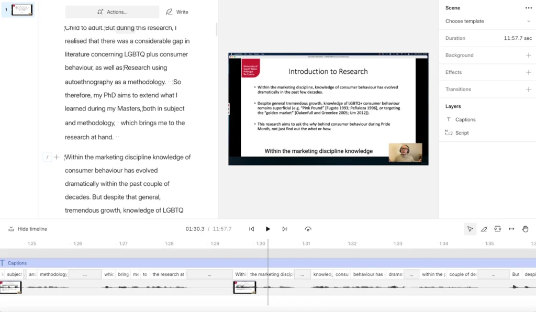
Task: Open the playback speed control
Action: (x=308, y=229)
